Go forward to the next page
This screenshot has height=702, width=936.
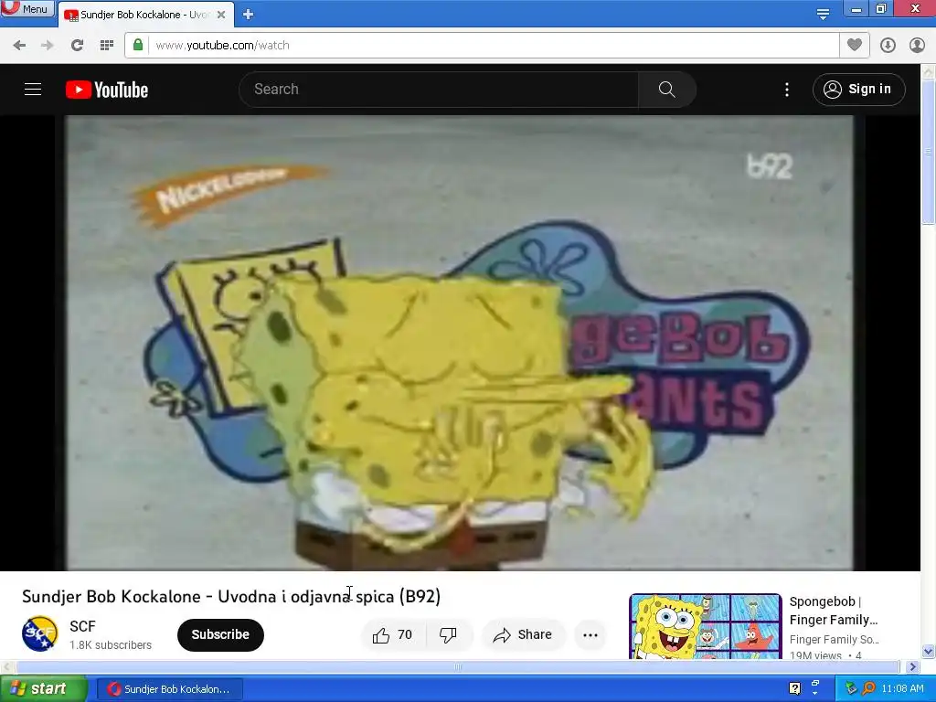48,46
